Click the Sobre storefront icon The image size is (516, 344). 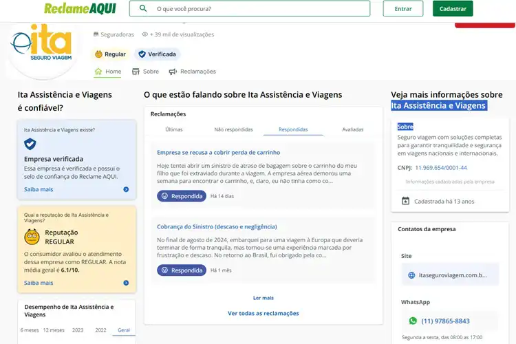(136, 72)
